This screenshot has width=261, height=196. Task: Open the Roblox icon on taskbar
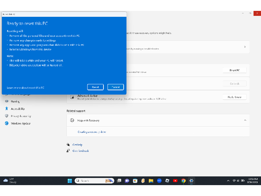pos(167,181)
